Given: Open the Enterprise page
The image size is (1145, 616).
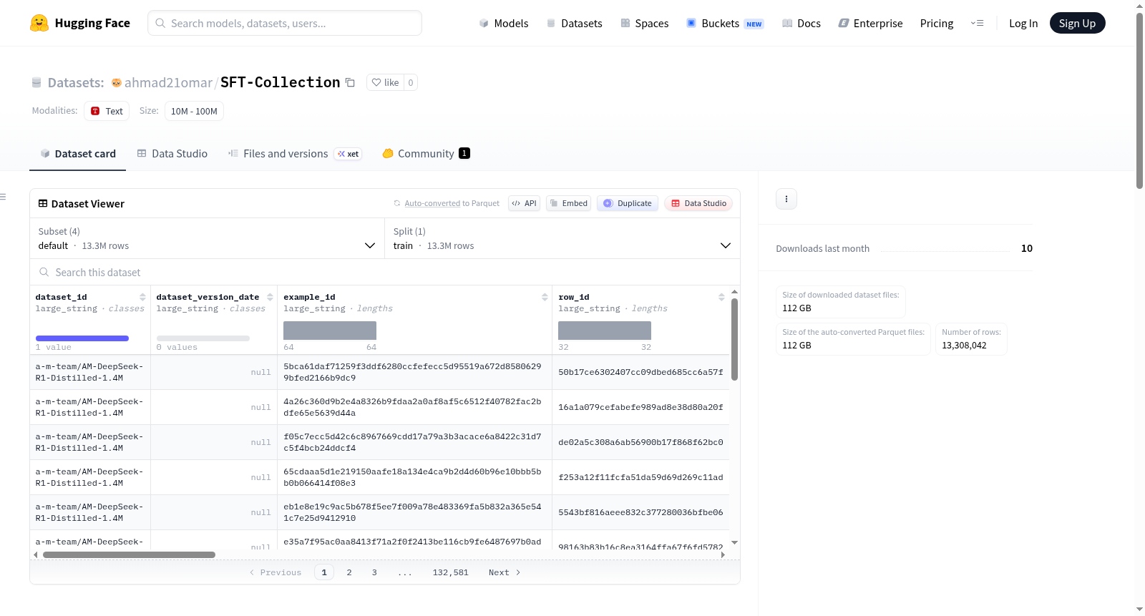Looking at the screenshot, I should click(x=870, y=23).
